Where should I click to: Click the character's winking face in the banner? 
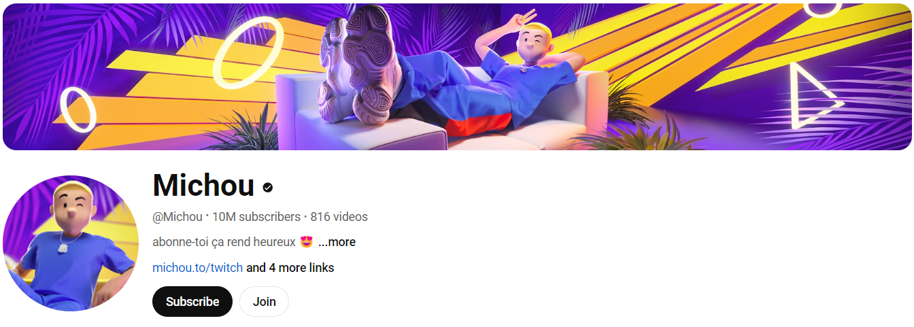click(534, 42)
